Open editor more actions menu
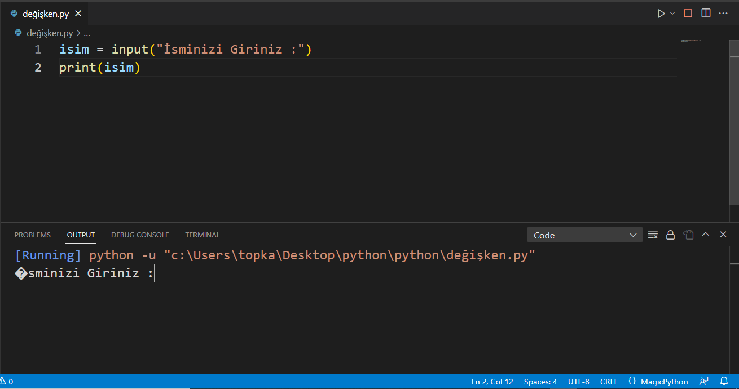739x389 pixels. point(724,14)
